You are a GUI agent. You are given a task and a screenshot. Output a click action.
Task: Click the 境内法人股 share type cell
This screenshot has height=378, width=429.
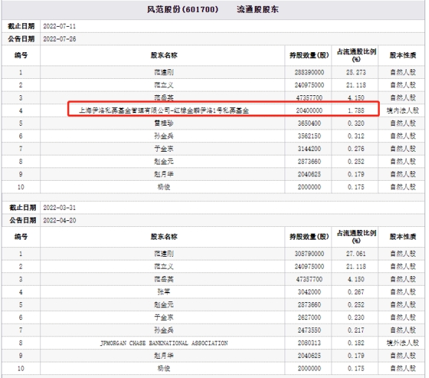(x=402, y=110)
